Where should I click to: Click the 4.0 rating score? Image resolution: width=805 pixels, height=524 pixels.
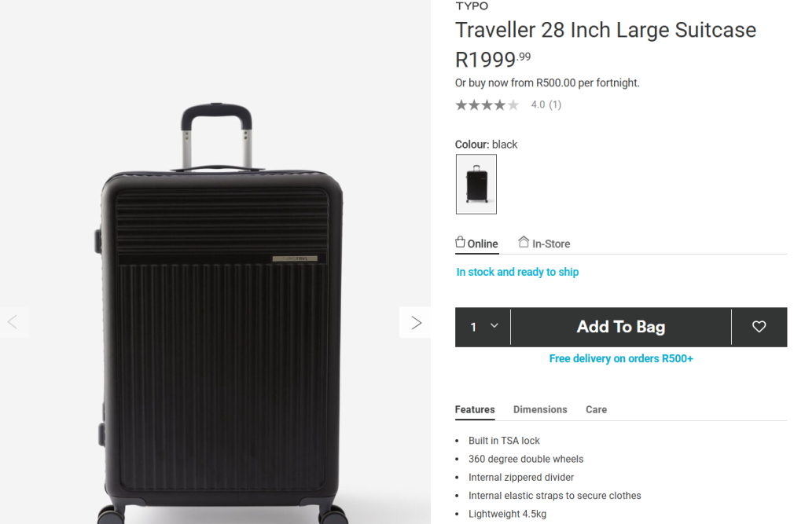coord(538,104)
